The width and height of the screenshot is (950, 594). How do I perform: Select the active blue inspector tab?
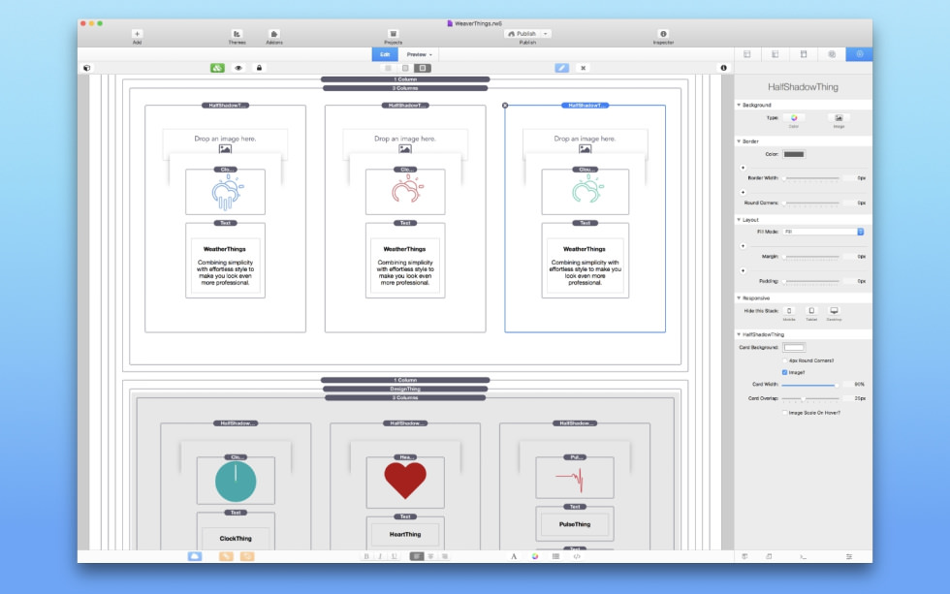point(860,54)
